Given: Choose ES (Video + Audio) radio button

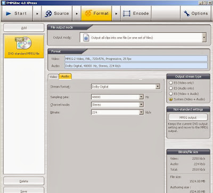Looking at the screenshot, I should (x=171, y=94).
